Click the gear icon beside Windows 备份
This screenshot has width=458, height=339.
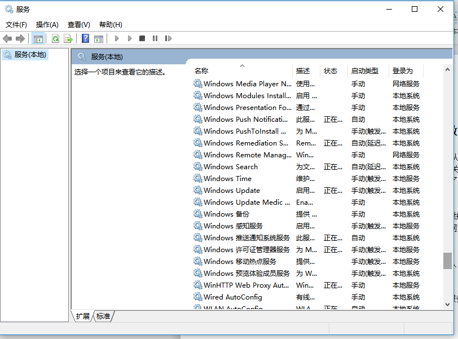pos(198,214)
